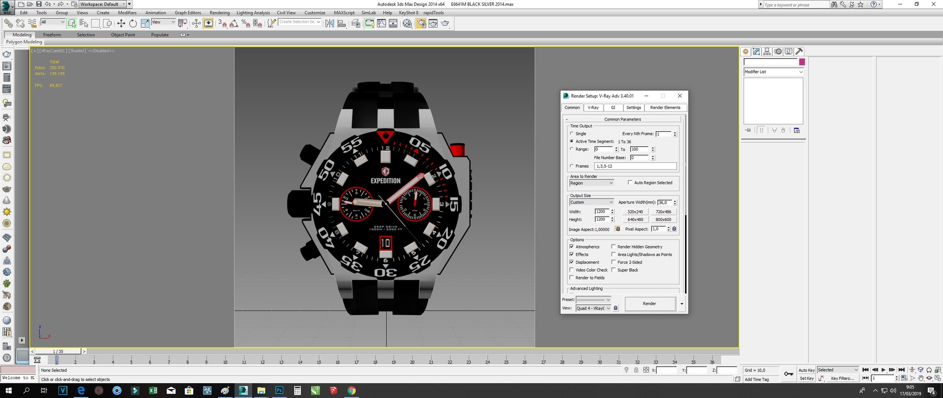The width and height of the screenshot is (943, 398).
Task: Select the Select and Uniform Scale tool
Action: [x=145, y=23]
